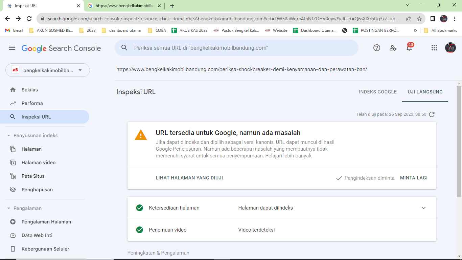Switch to the INDEKS GOOGLE tab
462x260 pixels.
378,92
